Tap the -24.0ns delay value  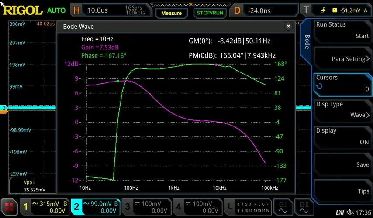(259, 10)
